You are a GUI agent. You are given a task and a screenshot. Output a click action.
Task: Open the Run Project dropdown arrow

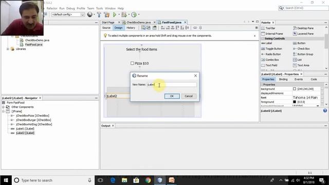coord(119,14)
